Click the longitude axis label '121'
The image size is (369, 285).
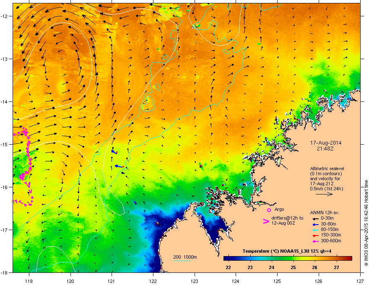[112, 281]
